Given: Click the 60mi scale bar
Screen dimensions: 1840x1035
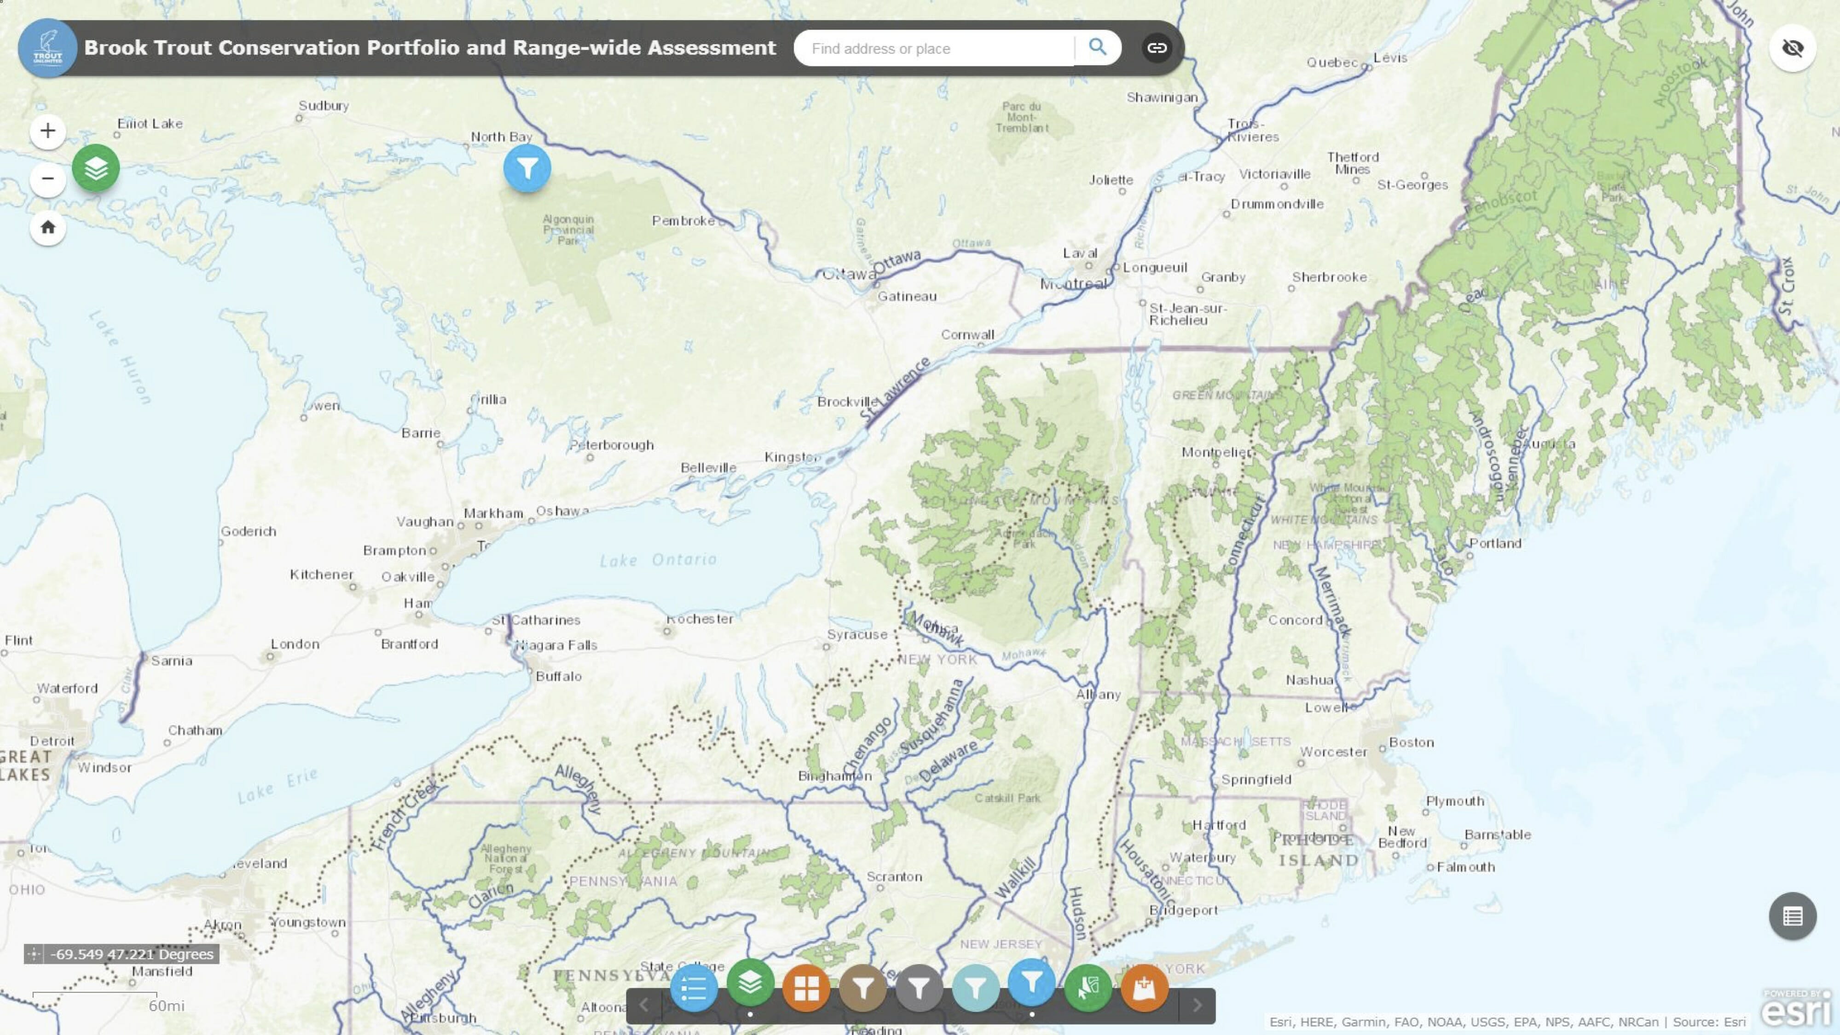Looking at the screenshot, I should point(164,1006).
